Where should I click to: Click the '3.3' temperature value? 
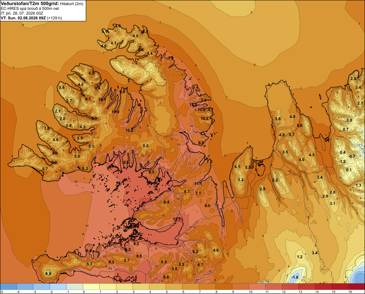click(241, 180)
